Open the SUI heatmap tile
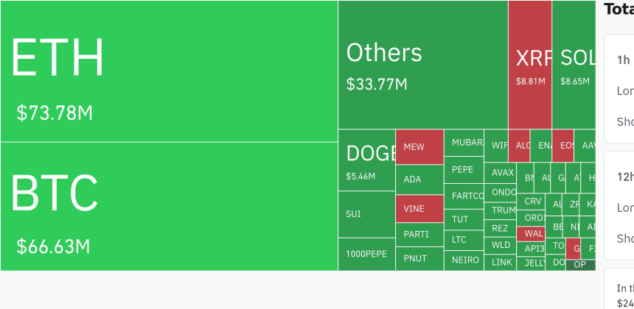 click(366, 214)
